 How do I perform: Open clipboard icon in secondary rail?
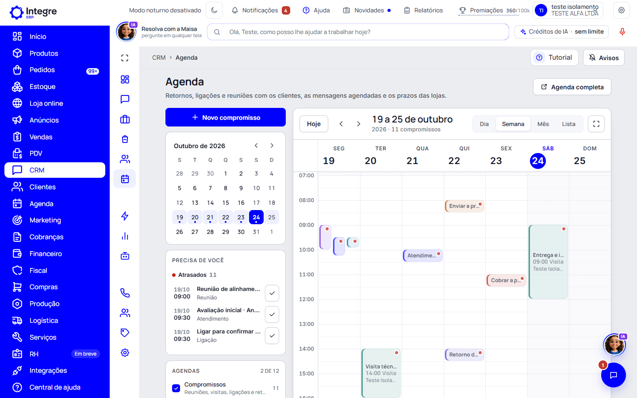[x=125, y=139]
